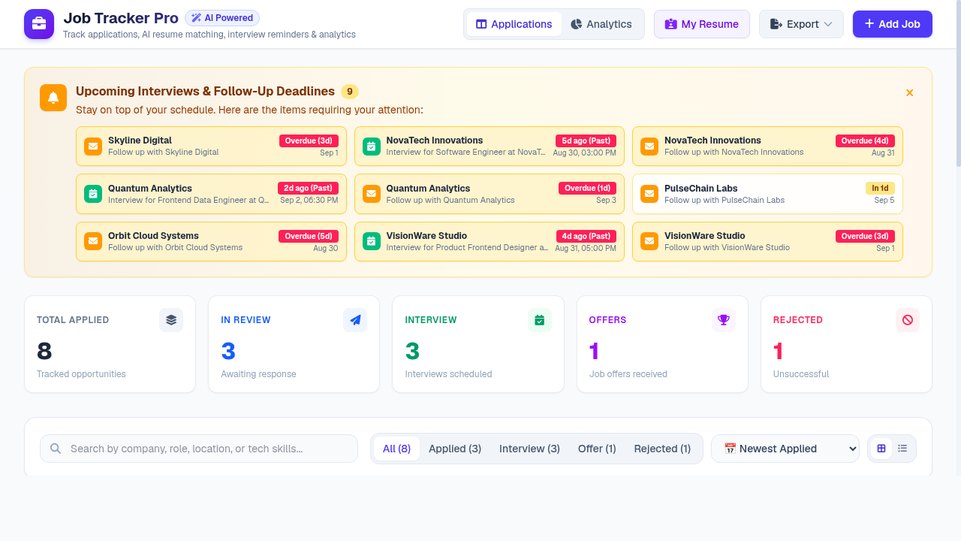Open the Export dropdown
This screenshot has width=961, height=541.
(801, 24)
